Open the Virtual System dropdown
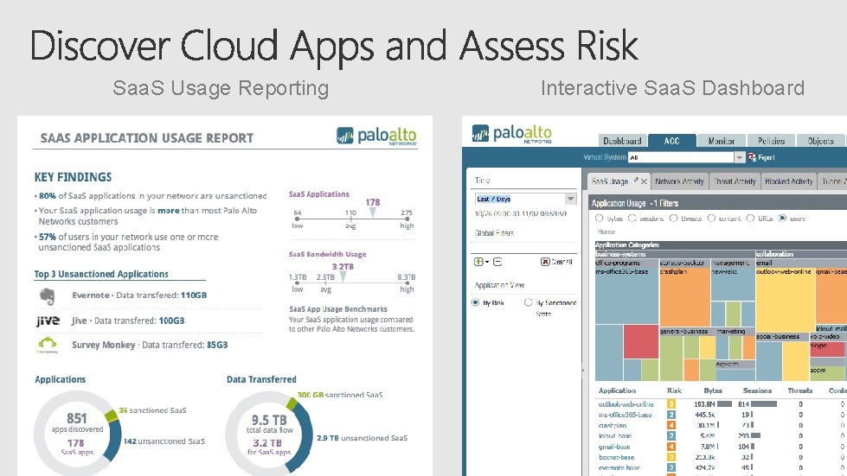The image size is (847, 476). point(739,157)
